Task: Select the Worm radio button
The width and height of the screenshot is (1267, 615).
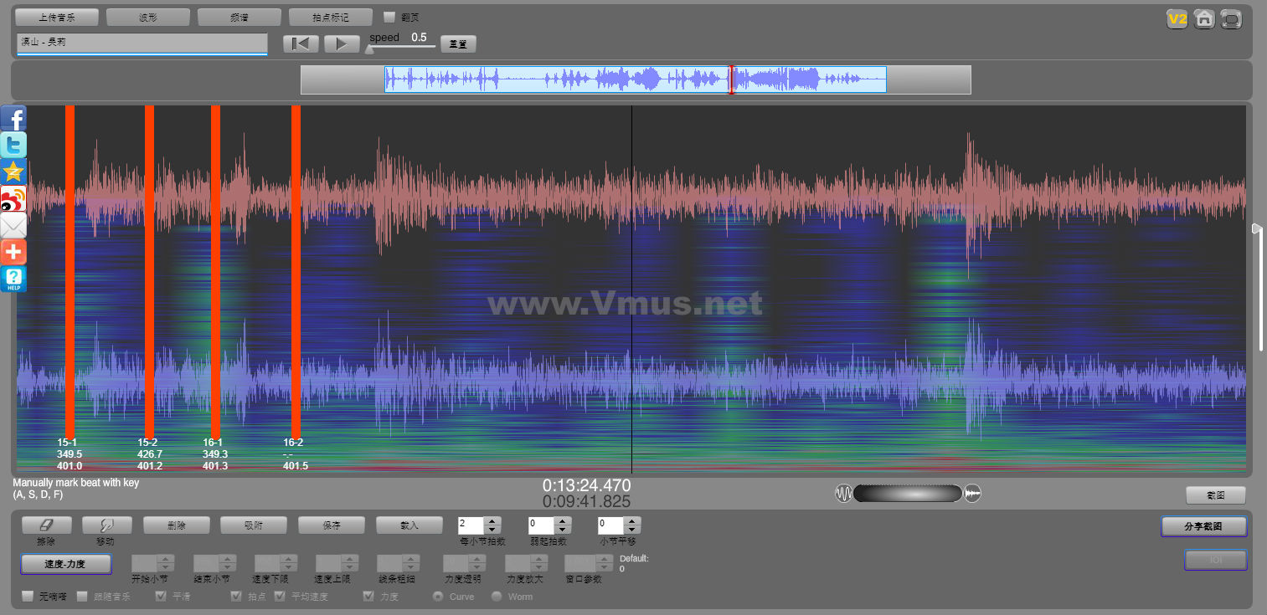Action: (x=497, y=597)
